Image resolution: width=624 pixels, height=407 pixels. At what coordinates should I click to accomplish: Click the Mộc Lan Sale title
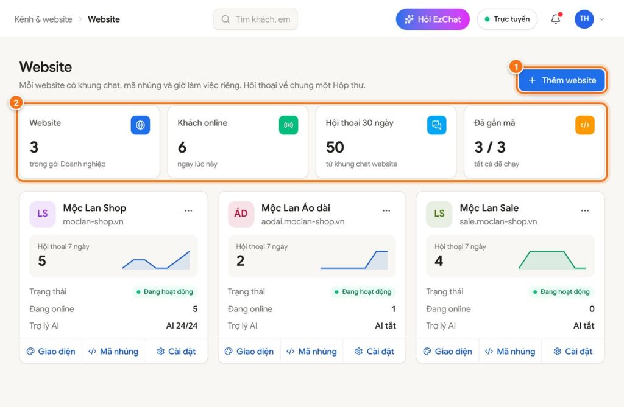489,208
